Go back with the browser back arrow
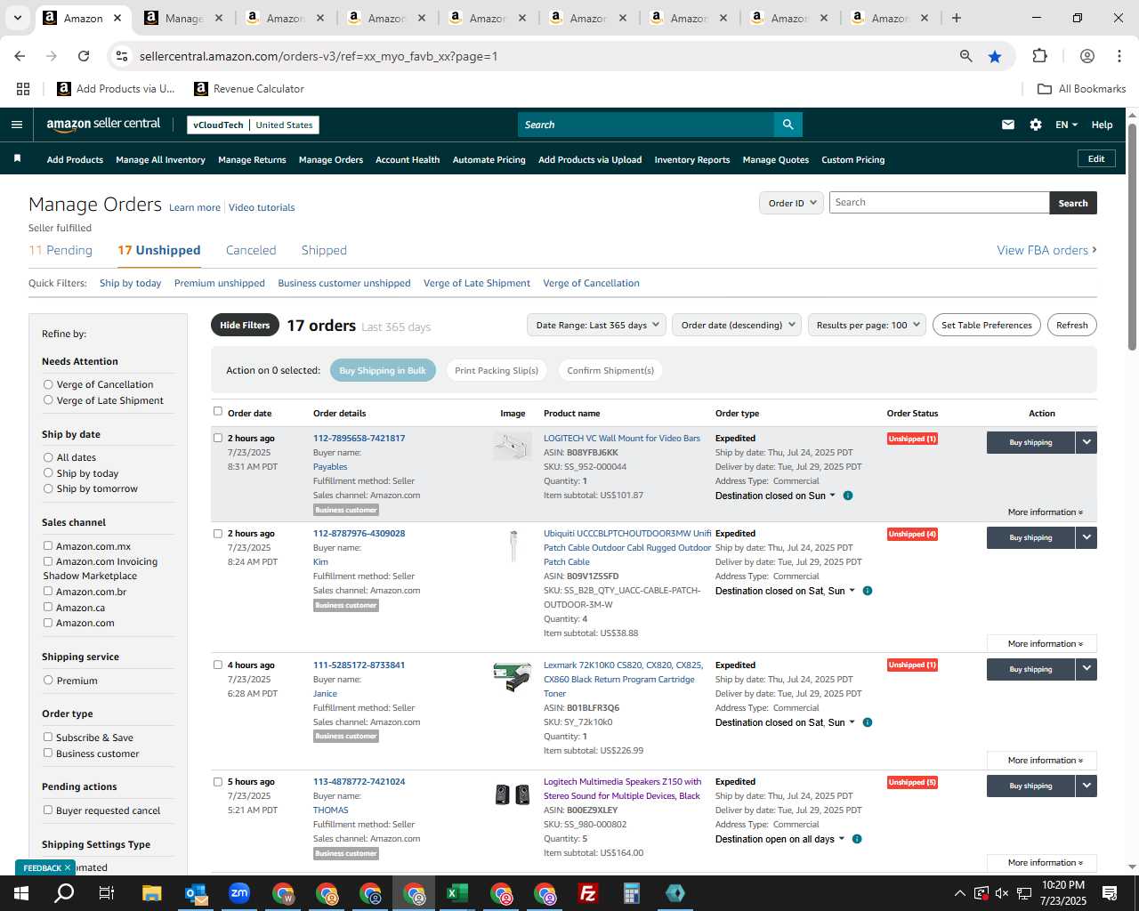1139x911 pixels. coord(20,56)
